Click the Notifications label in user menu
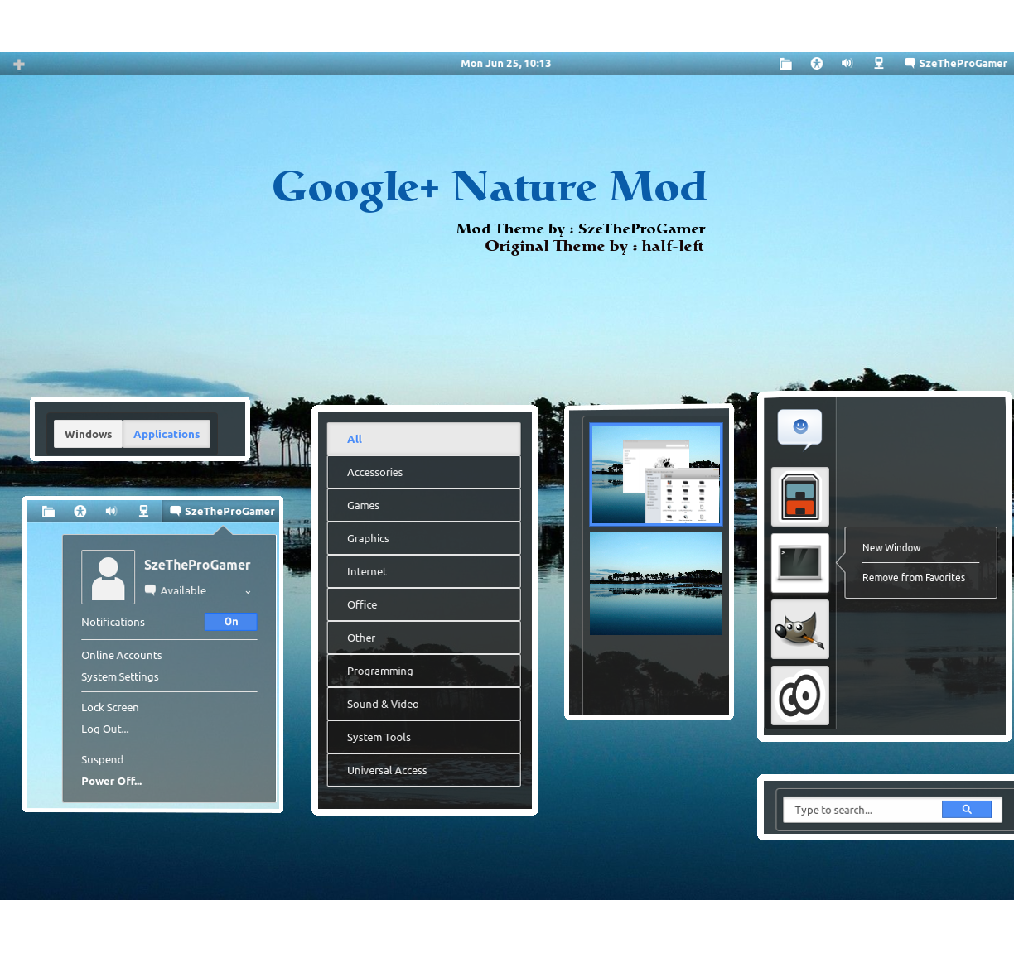The image size is (1014, 953). 113,622
